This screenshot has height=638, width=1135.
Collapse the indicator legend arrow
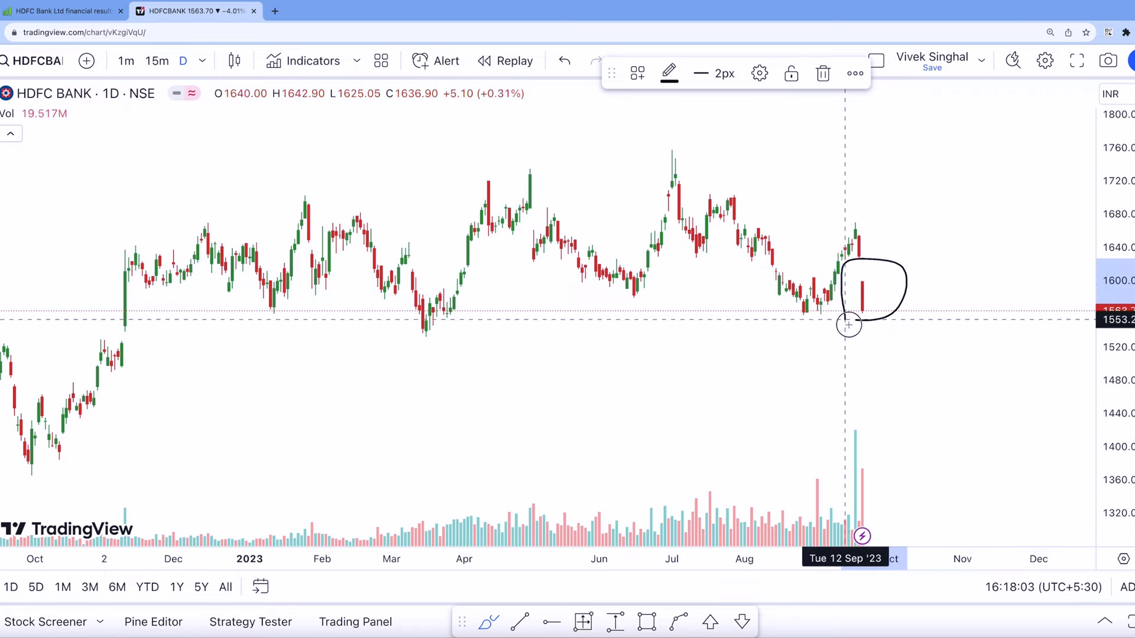tap(11, 134)
